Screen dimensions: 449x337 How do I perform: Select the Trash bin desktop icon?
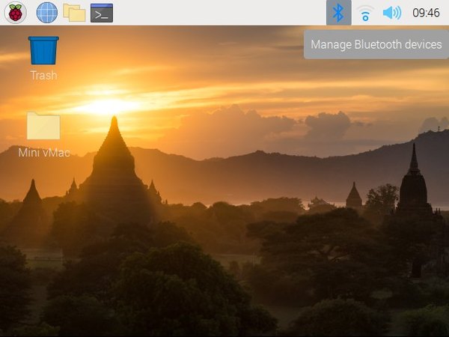(43, 50)
